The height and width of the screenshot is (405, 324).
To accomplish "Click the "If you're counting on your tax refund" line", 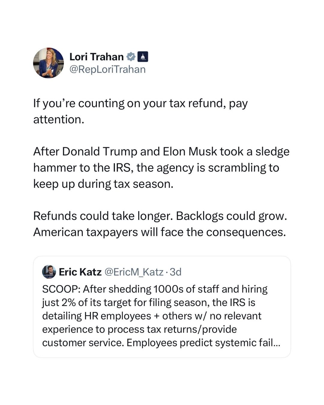I will pos(140,103).
